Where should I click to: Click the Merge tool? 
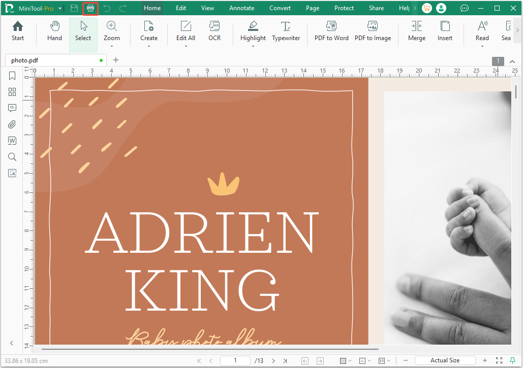(417, 31)
